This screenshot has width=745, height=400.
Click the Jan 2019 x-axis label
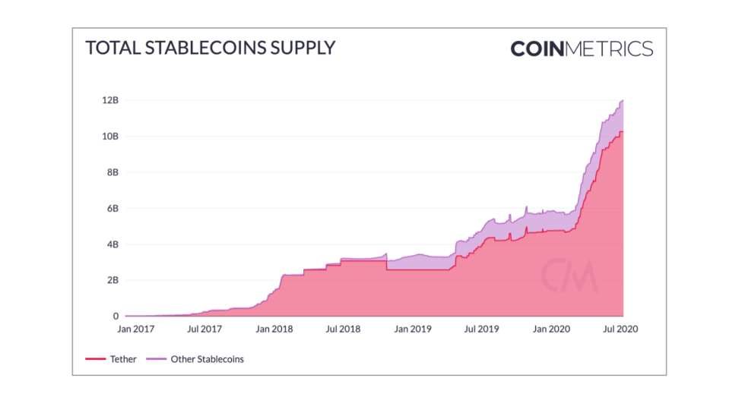(x=412, y=330)
